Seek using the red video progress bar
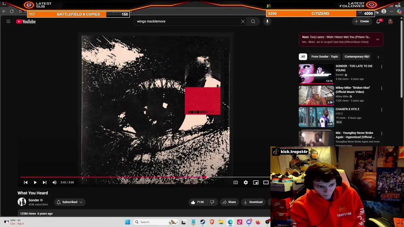 click(145, 177)
